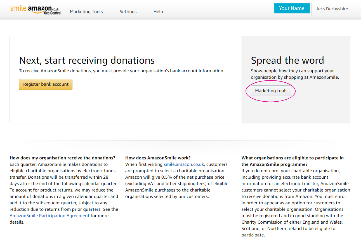Open the Settings menu
The image size is (361, 244).
(128, 11)
